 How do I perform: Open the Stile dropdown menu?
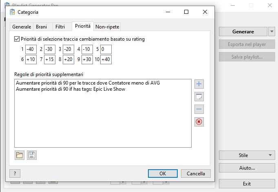[x=246, y=155]
